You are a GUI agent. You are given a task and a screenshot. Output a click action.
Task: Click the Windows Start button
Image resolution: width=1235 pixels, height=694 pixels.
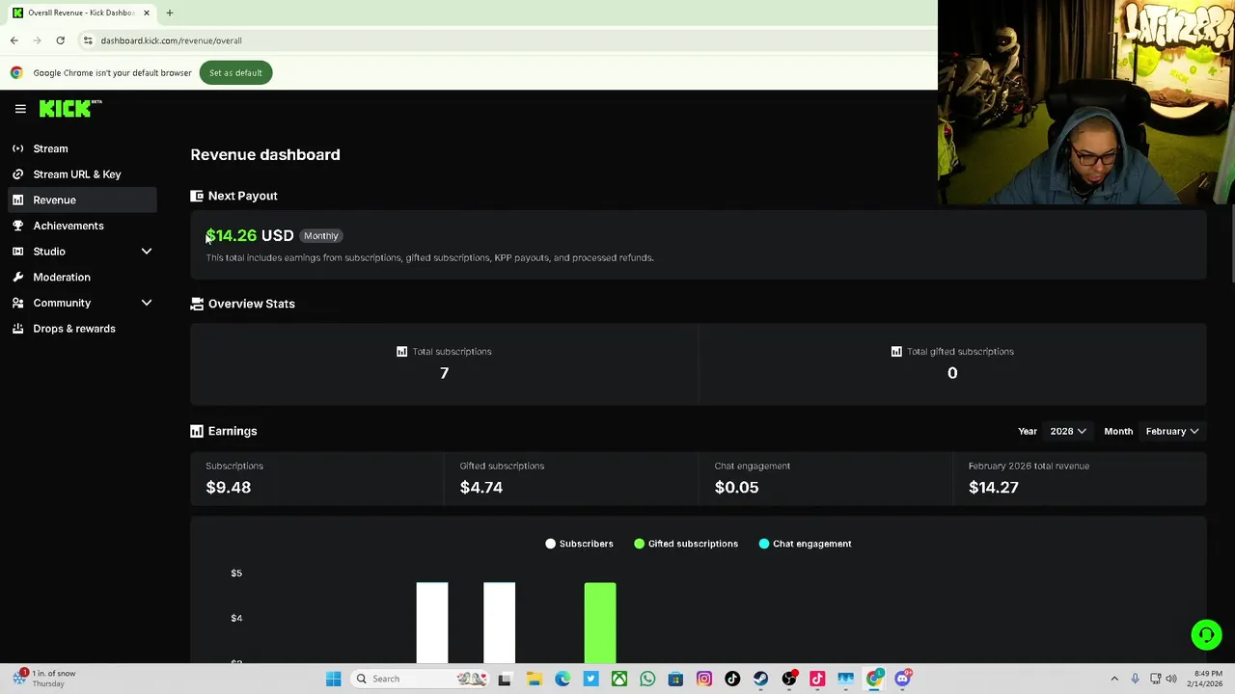coord(333,679)
